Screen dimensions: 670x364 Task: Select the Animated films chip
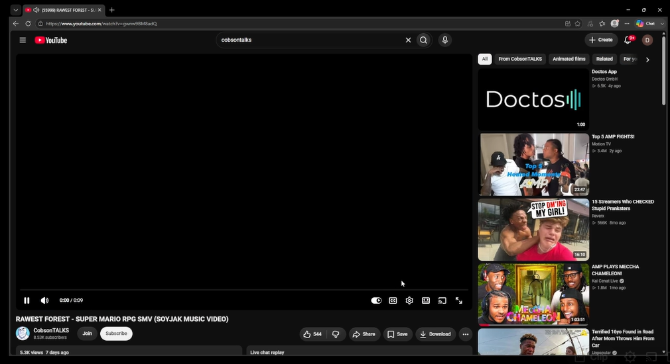click(x=569, y=60)
